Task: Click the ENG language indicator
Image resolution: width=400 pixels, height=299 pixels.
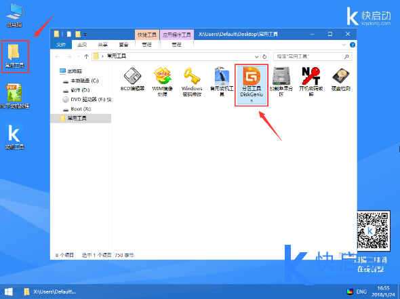Action: [x=361, y=292]
